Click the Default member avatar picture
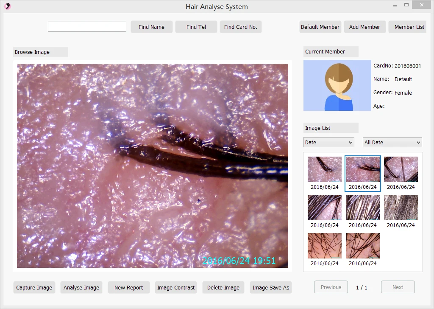Image resolution: width=434 pixels, height=309 pixels. 337,85
